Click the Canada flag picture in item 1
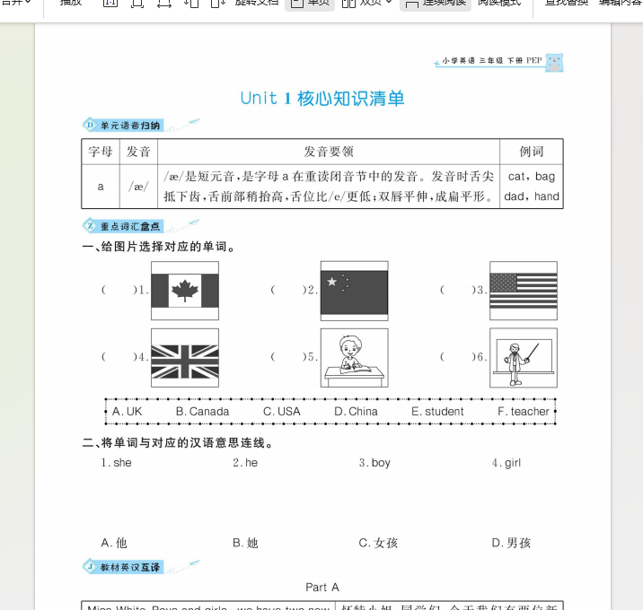This screenshot has width=643, height=610. (185, 291)
